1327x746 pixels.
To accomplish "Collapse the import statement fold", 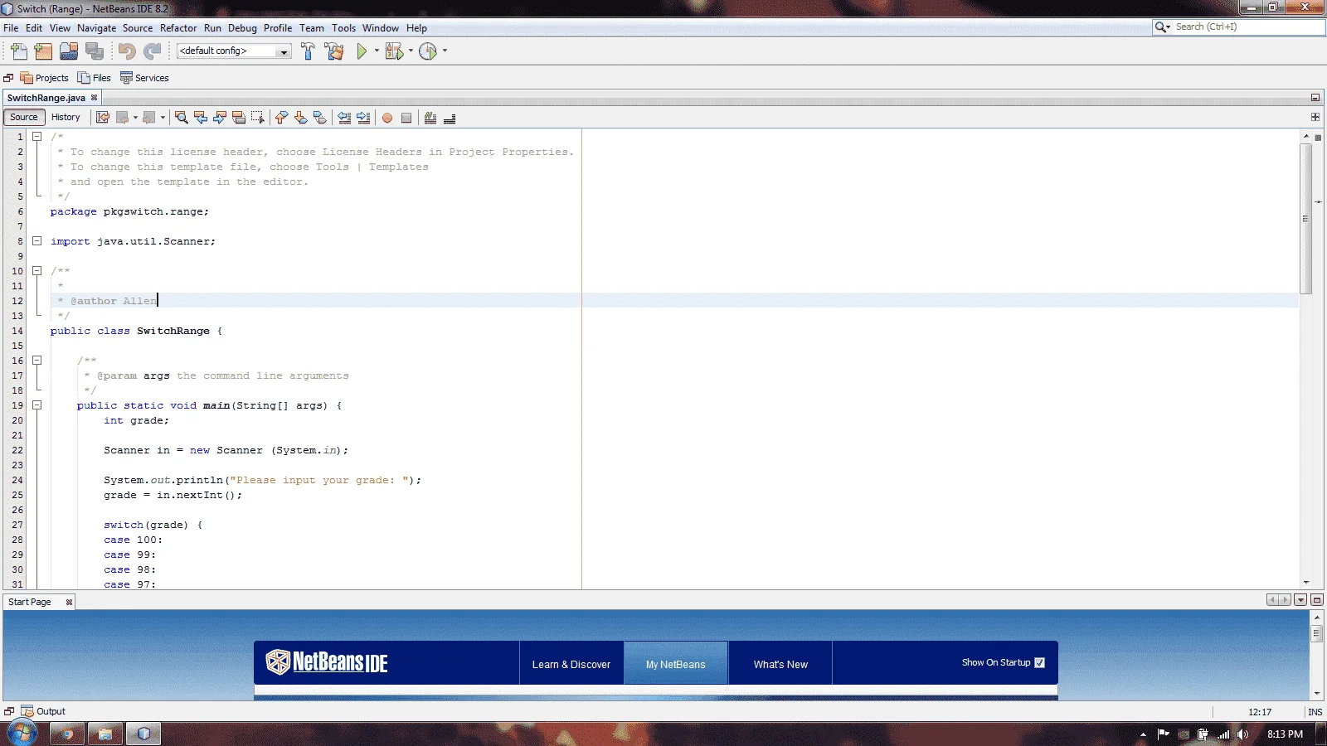I will pos(36,241).
